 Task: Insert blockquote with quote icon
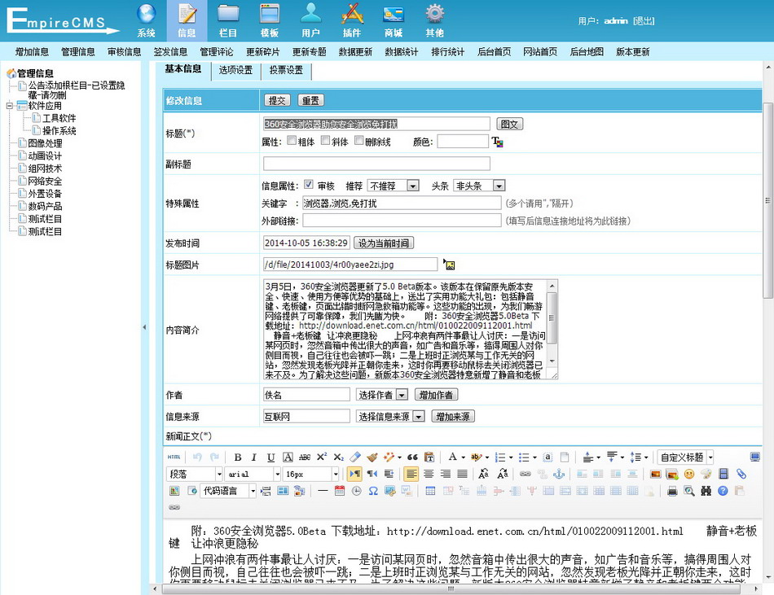tap(413, 457)
